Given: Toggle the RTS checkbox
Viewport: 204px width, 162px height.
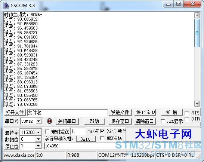Looking at the screenshot, I should [x=187, y=113].
